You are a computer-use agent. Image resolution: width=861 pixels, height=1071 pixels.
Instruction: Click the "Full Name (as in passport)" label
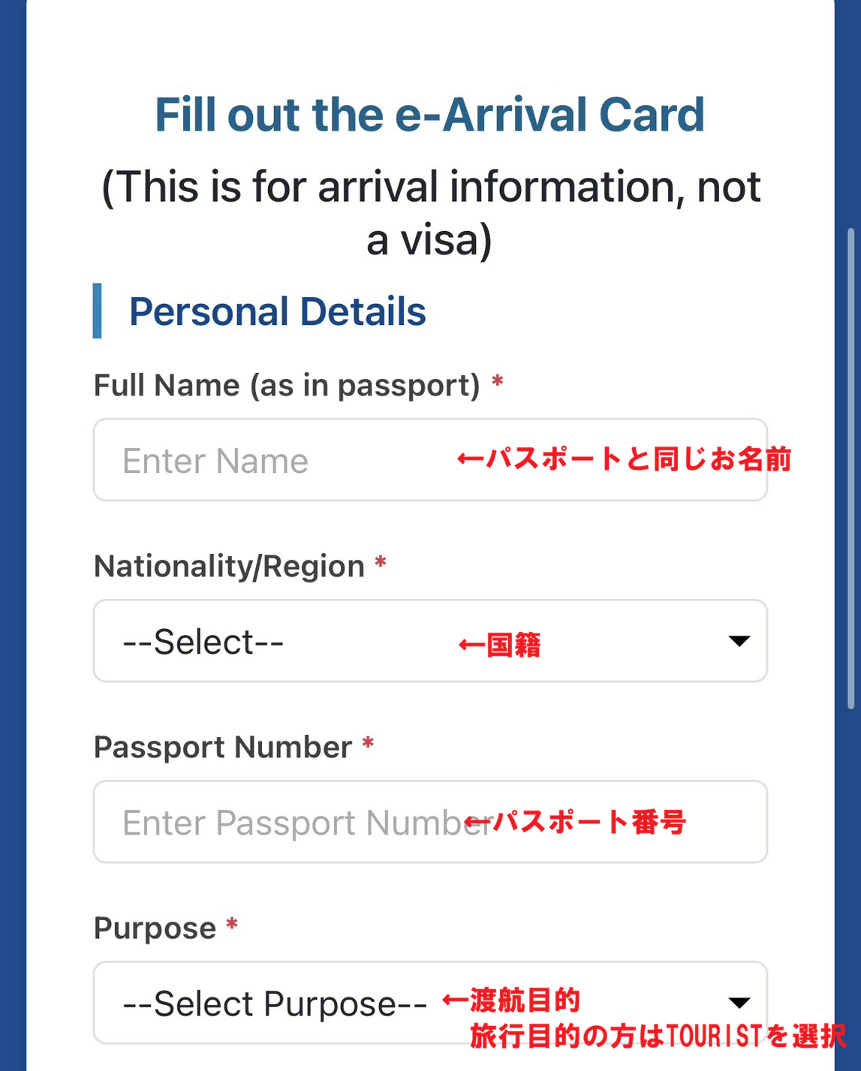[287, 386]
